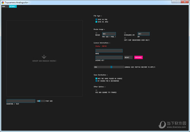190x132 pixels.
Task: Click the Regist button
Action: (128, 57)
